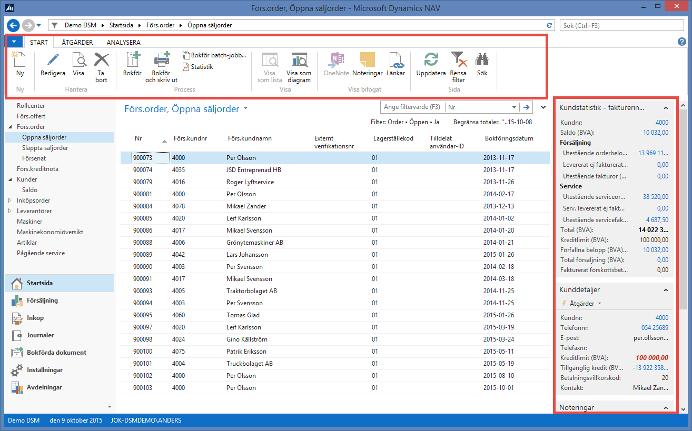Click the Sök (Ctrl+F3) search box

tap(622, 25)
